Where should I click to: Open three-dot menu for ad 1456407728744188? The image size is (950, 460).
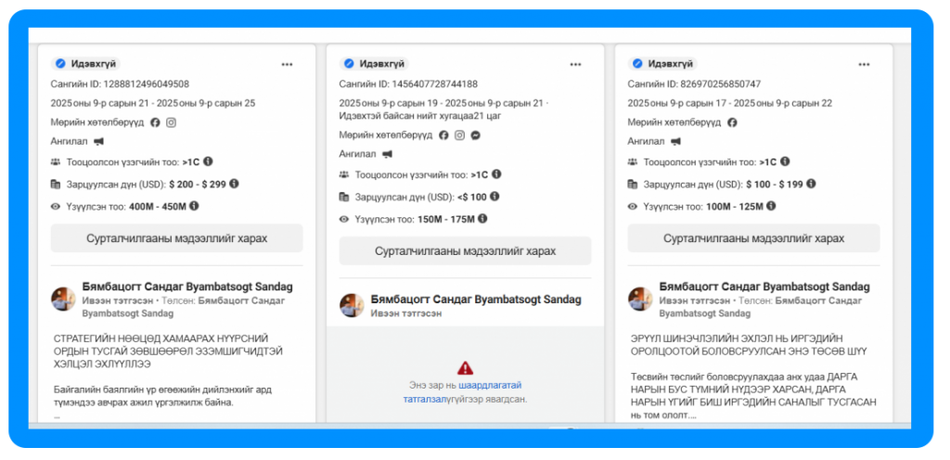[x=576, y=64]
